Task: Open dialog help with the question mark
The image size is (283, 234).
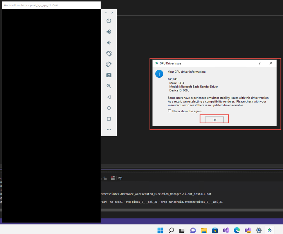Action: click(x=259, y=63)
